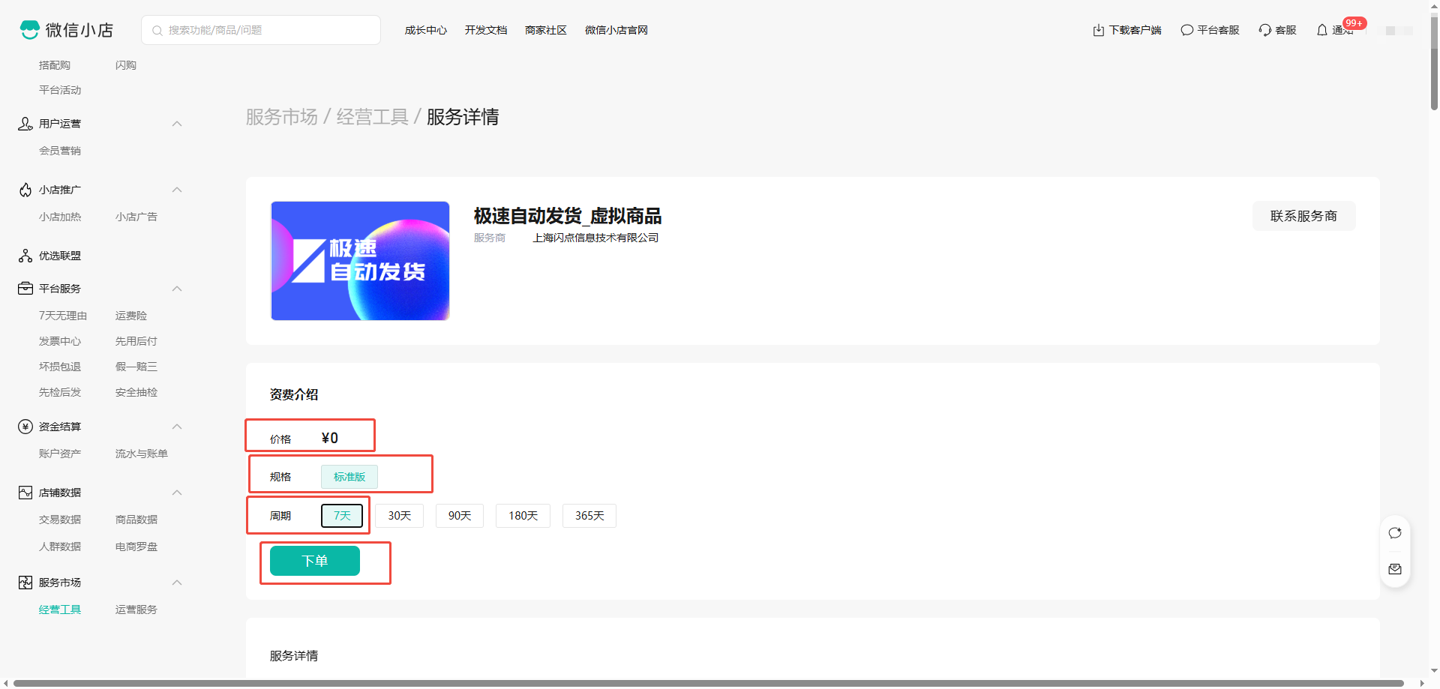The height and width of the screenshot is (689, 1440).
Task: Click the floating mail feedback icon
Action: [x=1394, y=569]
